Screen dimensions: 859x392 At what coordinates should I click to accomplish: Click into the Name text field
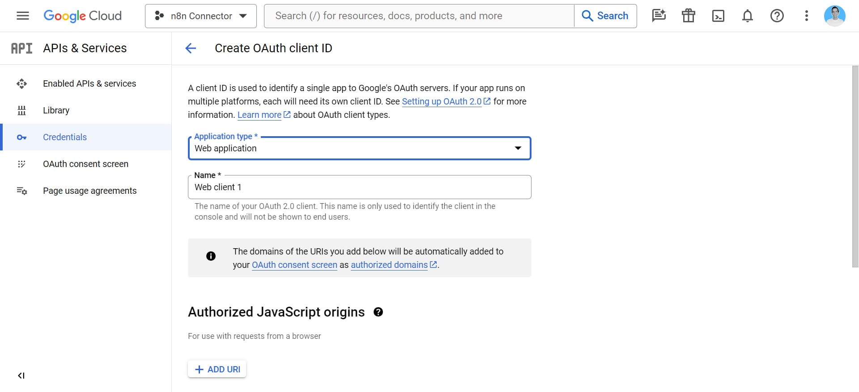[359, 187]
